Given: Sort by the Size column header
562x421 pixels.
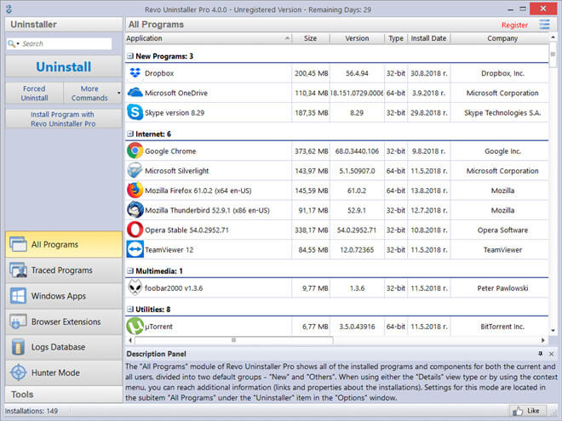Looking at the screenshot, I should [x=310, y=38].
